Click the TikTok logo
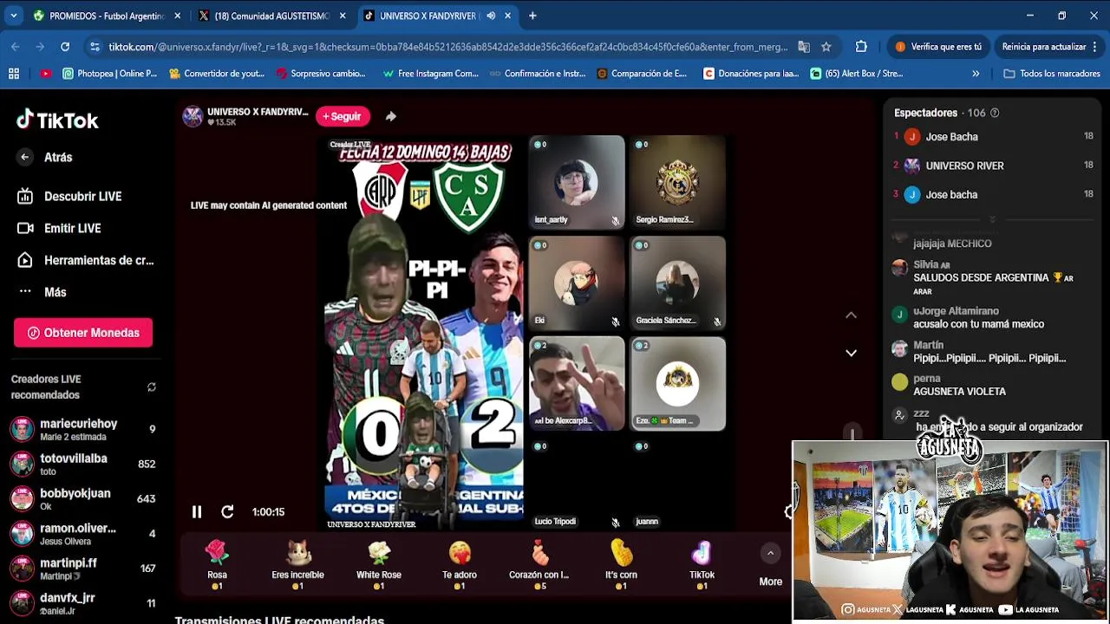Image resolution: width=1110 pixels, height=624 pixels. click(x=57, y=120)
